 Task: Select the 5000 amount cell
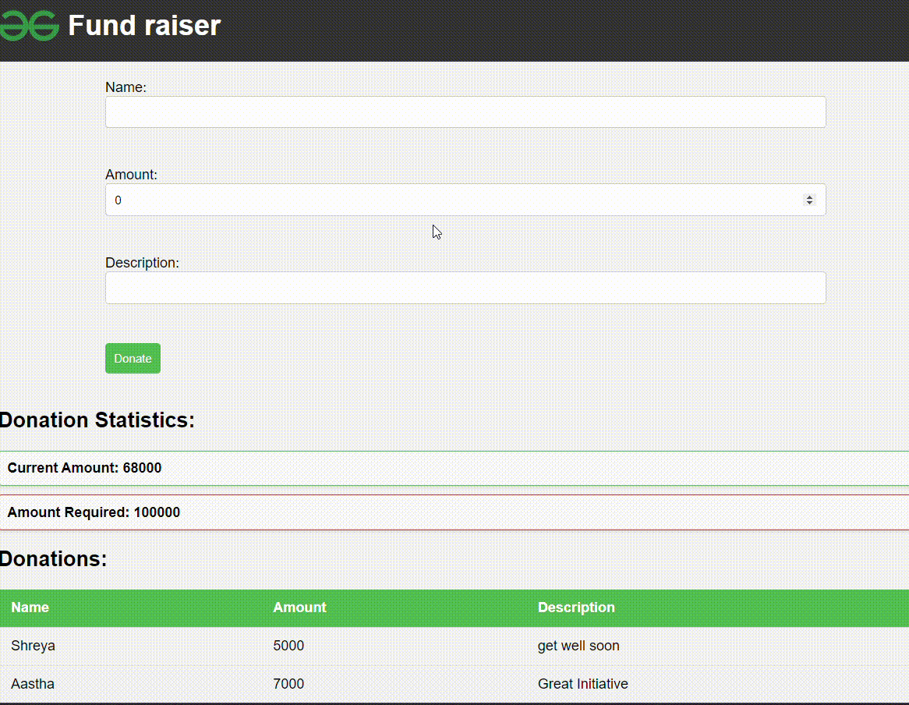point(288,645)
